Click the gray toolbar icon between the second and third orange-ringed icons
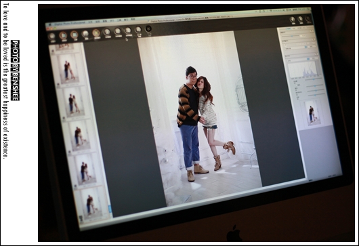The height and width of the screenshot is (246, 359). click(x=85, y=34)
